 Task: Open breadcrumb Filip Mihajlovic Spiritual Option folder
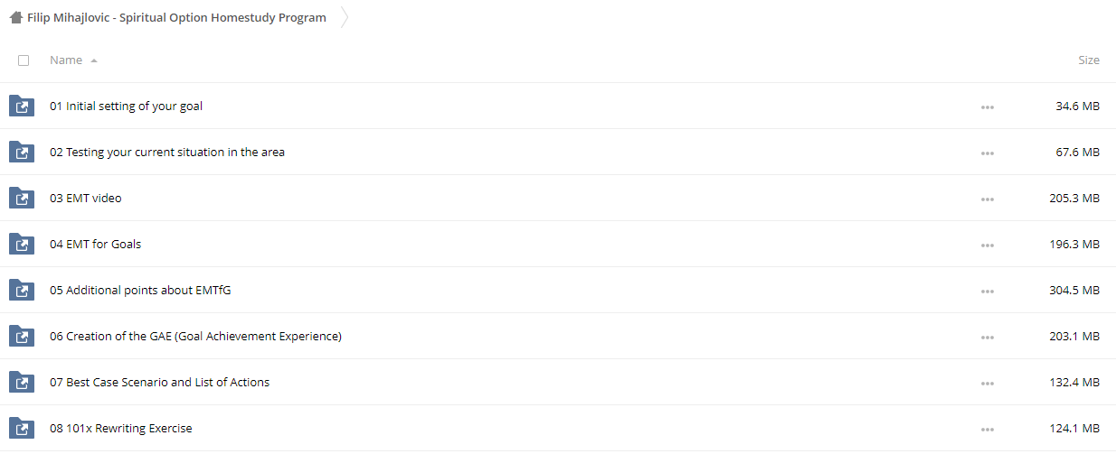point(176,17)
